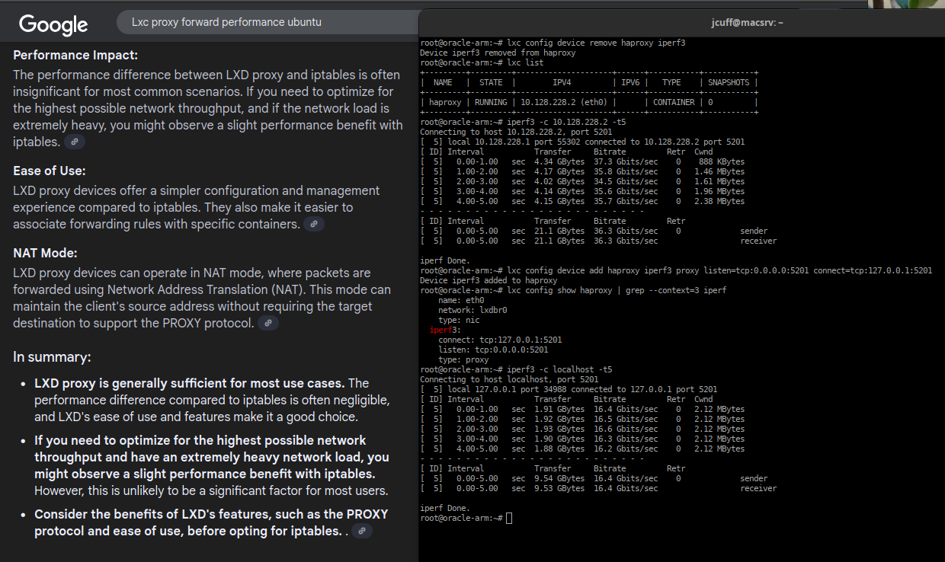Click config line "listen: tcp:0.0.0.0:5201"
The height and width of the screenshot is (562, 945).
493,350
